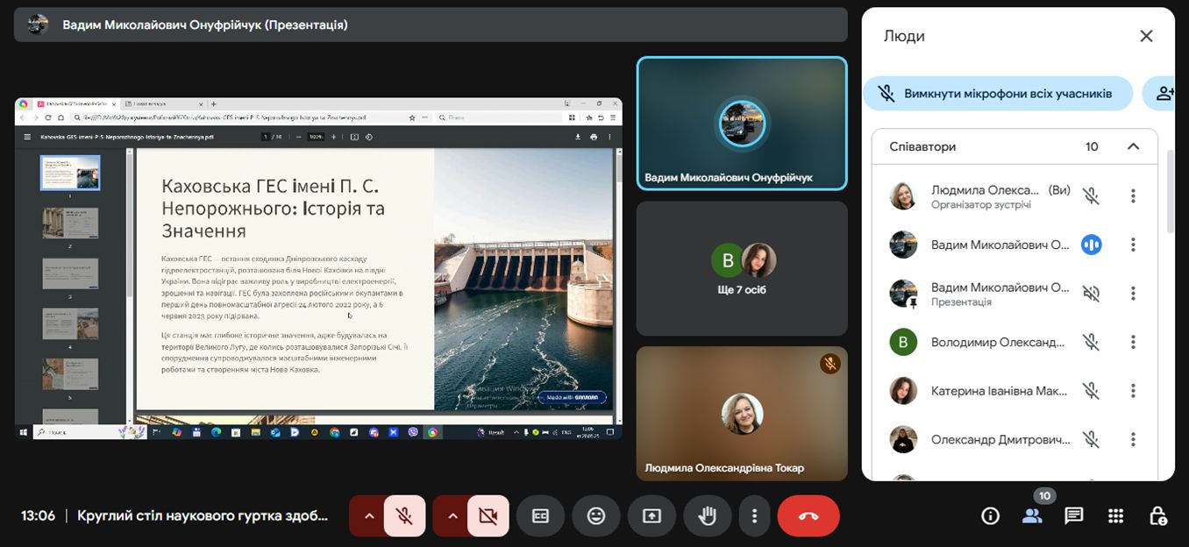1189x547 pixels.
Task: Mute all participants with Вимкнути мікрофони всіх учасників
Action: [998, 94]
